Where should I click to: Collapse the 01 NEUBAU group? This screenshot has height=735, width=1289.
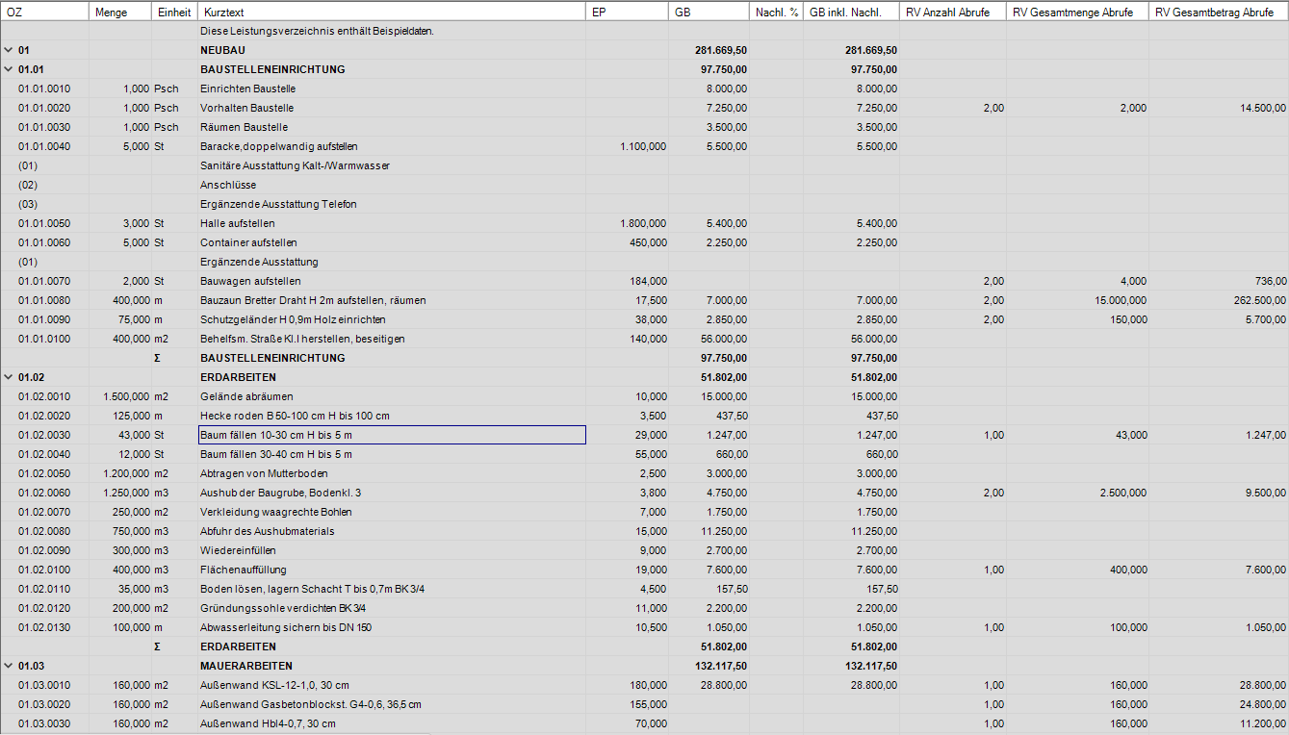[9, 50]
